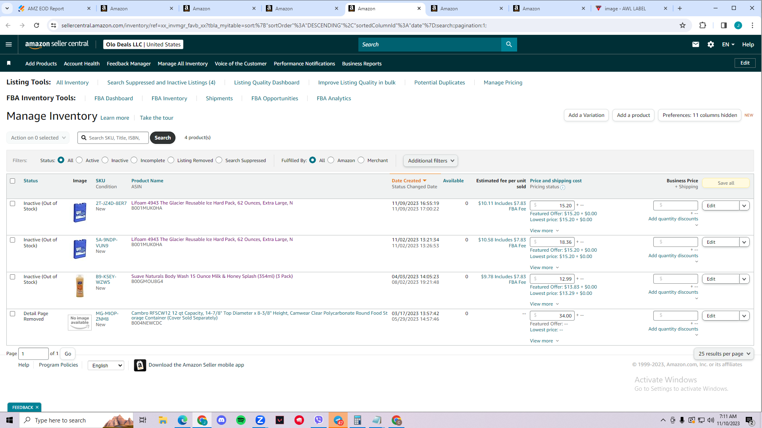Open Microsoft Edge from the taskbar
The width and height of the screenshot is (762, 428).
coord(183,420)
